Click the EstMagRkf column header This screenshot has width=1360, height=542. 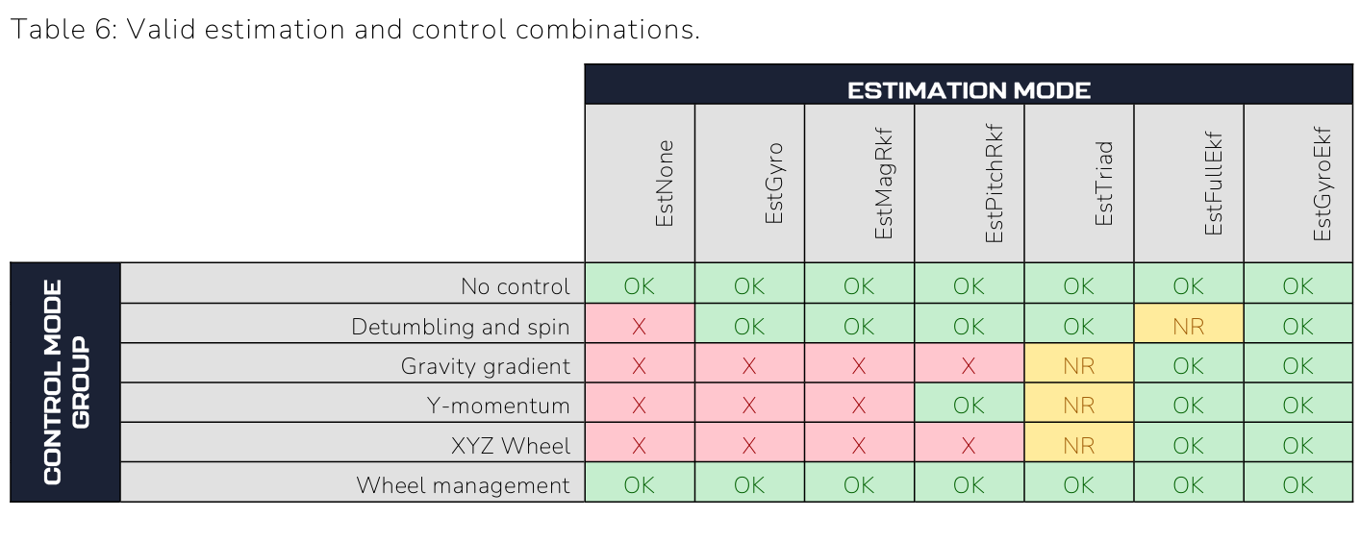(884, 184)
